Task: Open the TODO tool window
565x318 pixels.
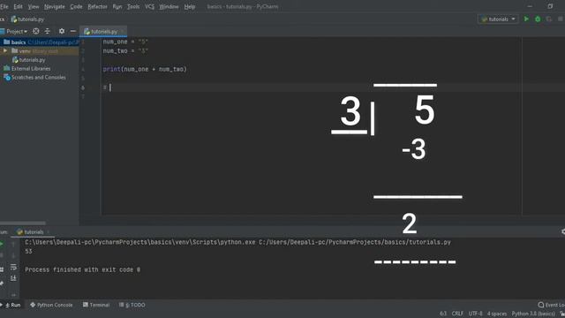Action: [x=132, y=305]
